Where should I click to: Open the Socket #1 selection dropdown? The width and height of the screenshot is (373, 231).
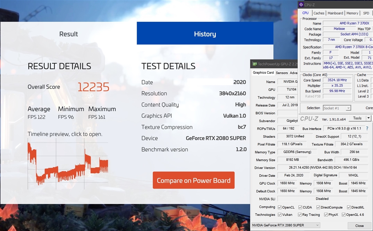[x=337, y=108]
